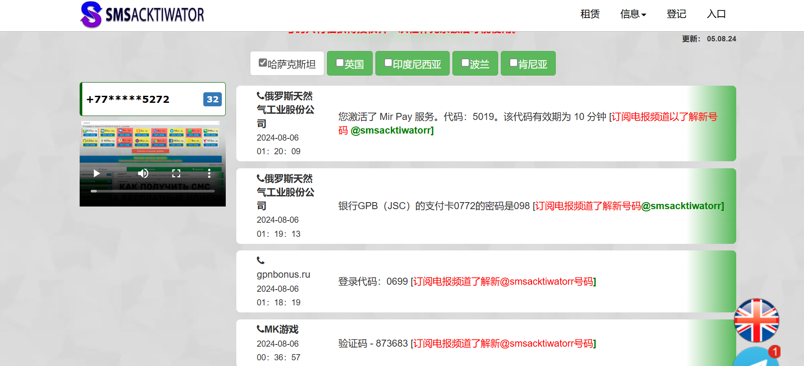Seek along the video progress bar
804x366 pixels.
tap(153, 191)
